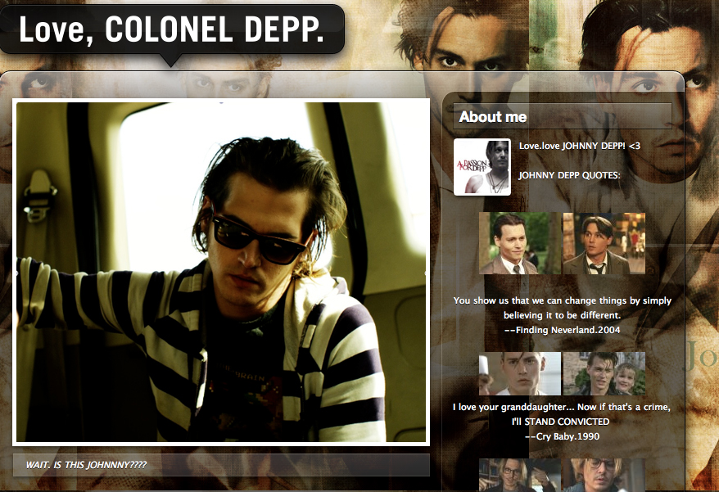
Task: Click the "--Cry Baby.1990" attribution
Action: (x=562, y=436)
